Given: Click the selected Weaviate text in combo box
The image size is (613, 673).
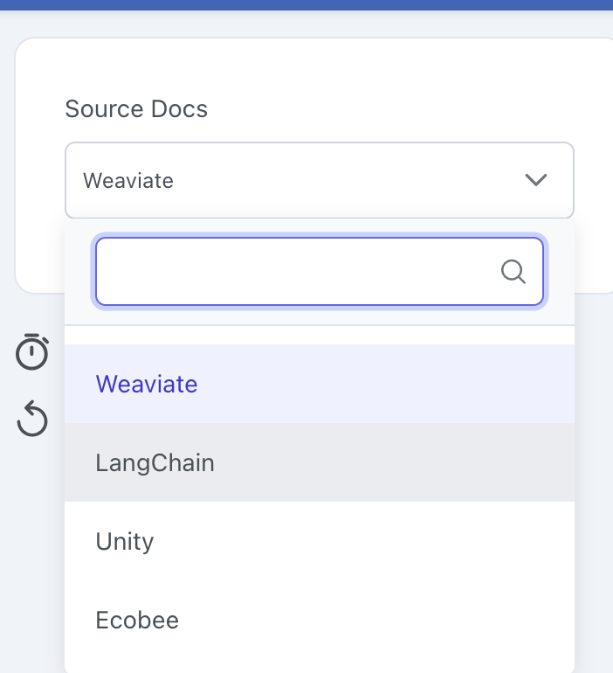Looking at the screenshot, I should [x=128, y=180].
